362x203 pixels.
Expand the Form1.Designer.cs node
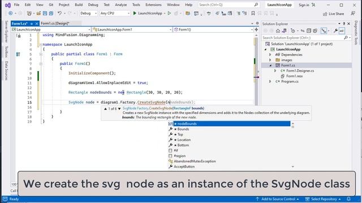click(275, 71)
